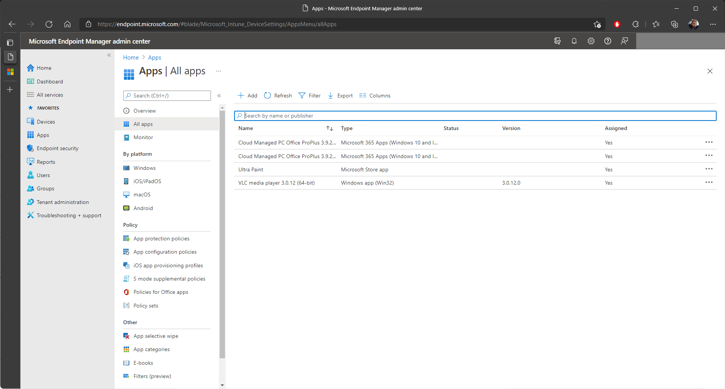Click scrollbar down arrow in blade menu
Viewport: 725px width, 389px height.
pyautogui.click(x=222, y=385)
